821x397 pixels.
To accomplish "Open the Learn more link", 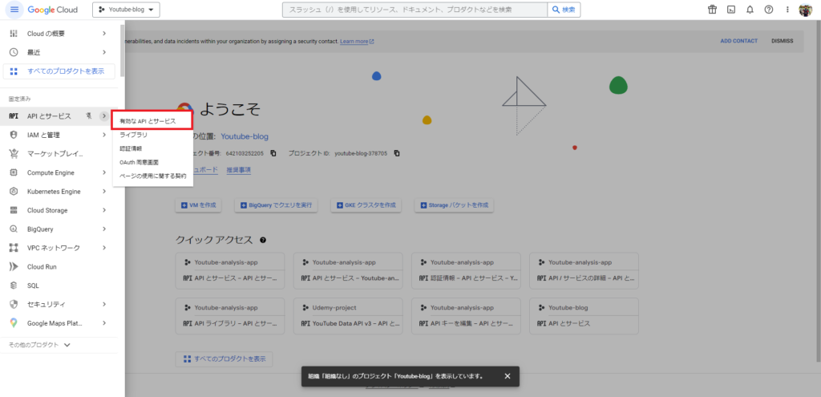I will click(x=357, y=41).
